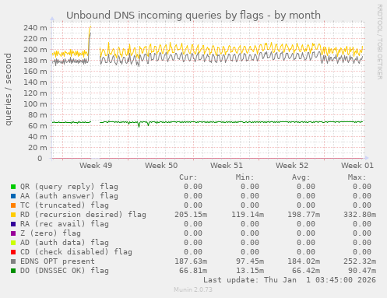Click the 'Week 49' x-axis label
This screenshot has width=387, height=298.
tap(96, 166)
